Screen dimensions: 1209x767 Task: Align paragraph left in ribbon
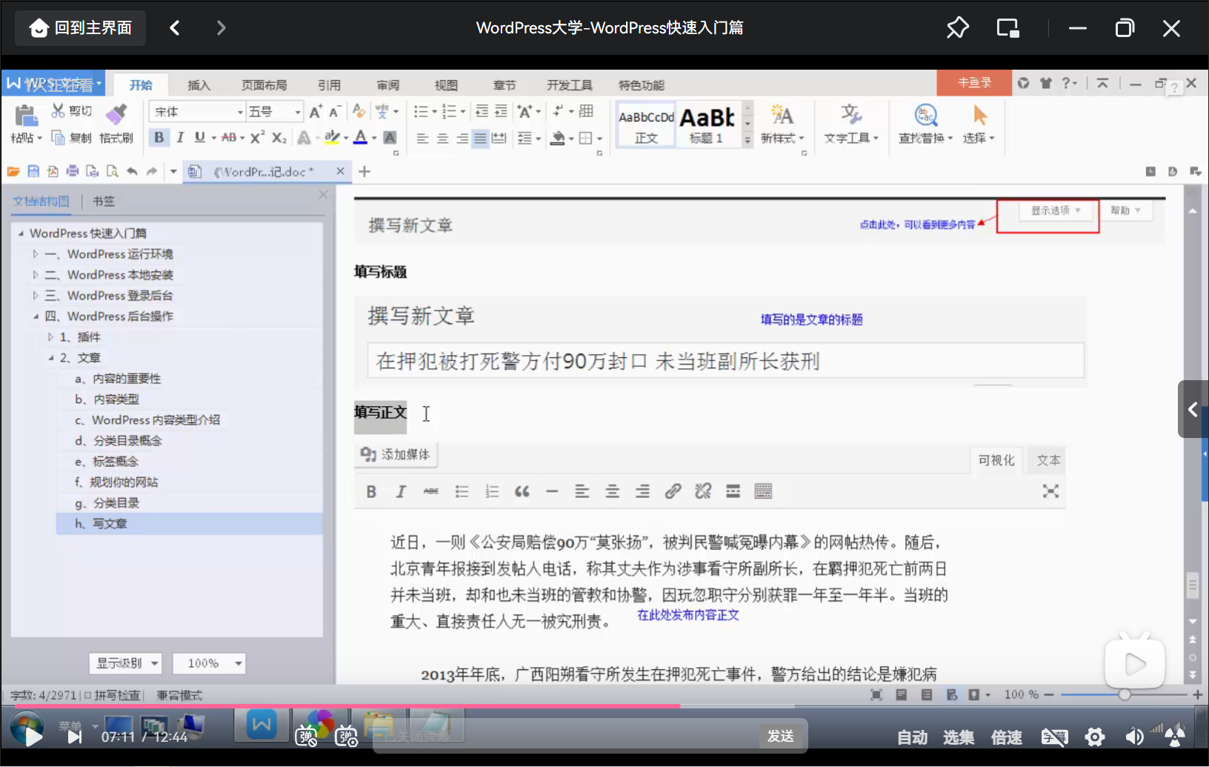tap(422, 139)
